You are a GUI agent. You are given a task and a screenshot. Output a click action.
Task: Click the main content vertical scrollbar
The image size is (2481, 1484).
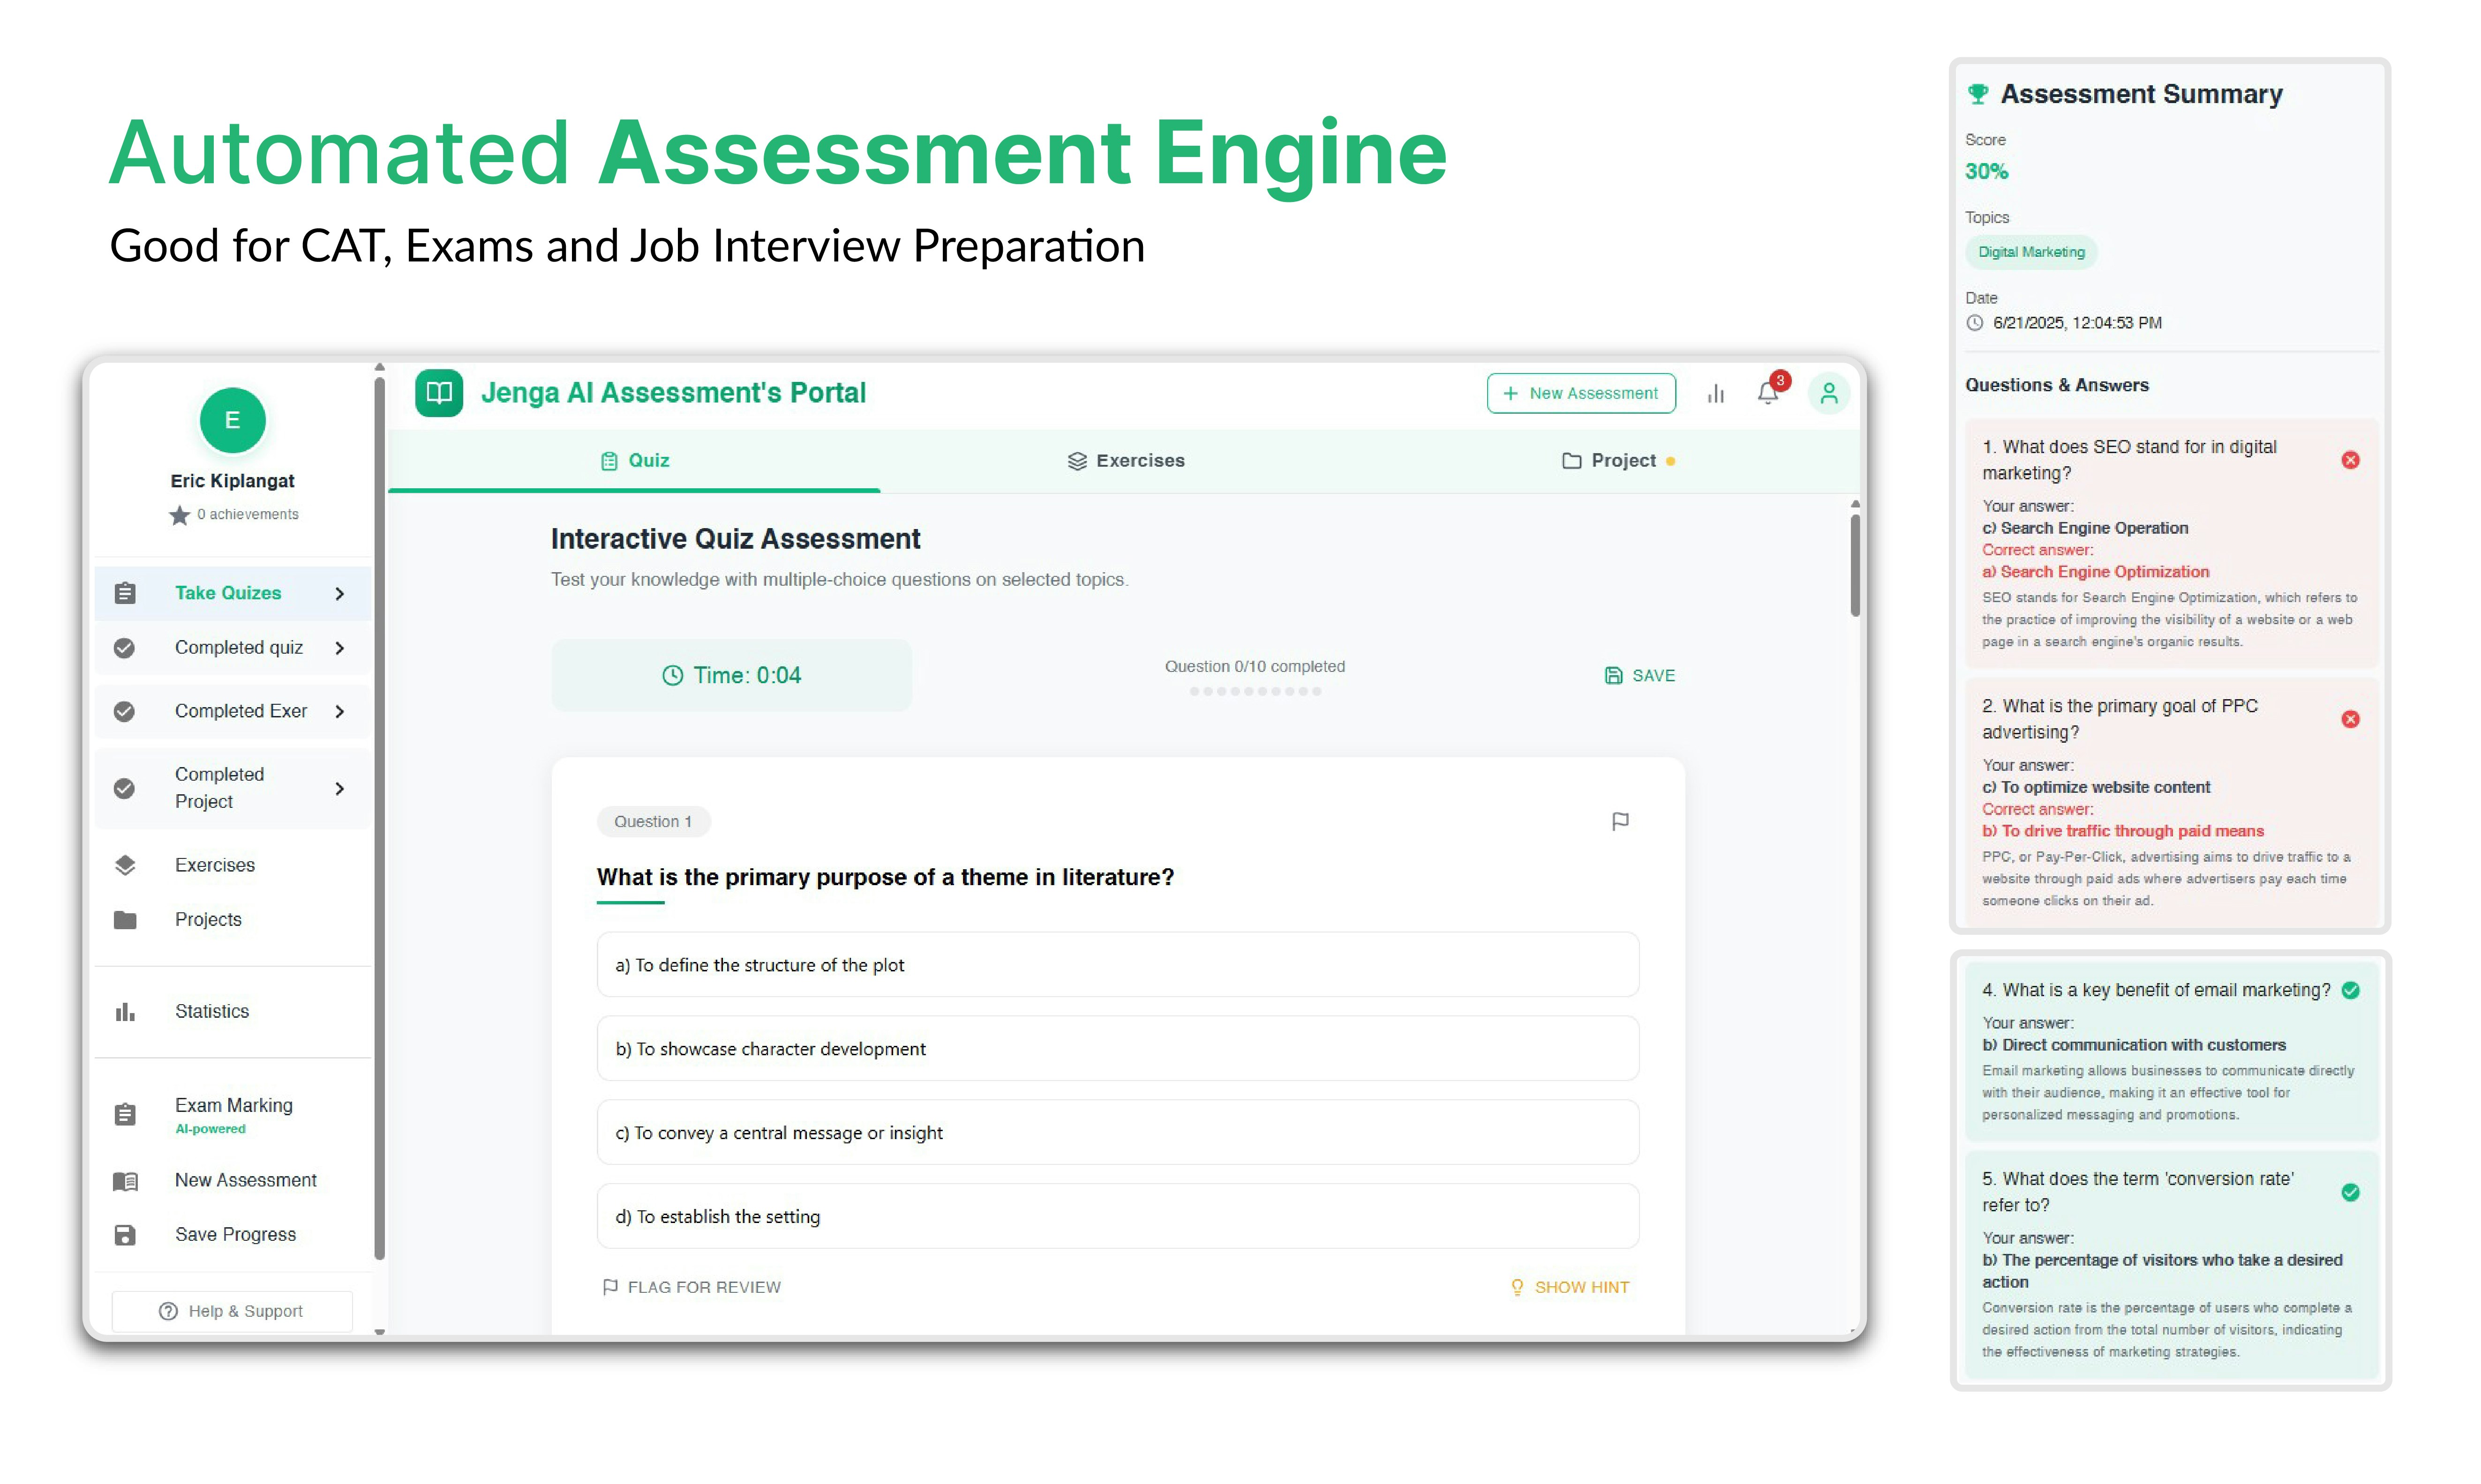(1855, 565)
